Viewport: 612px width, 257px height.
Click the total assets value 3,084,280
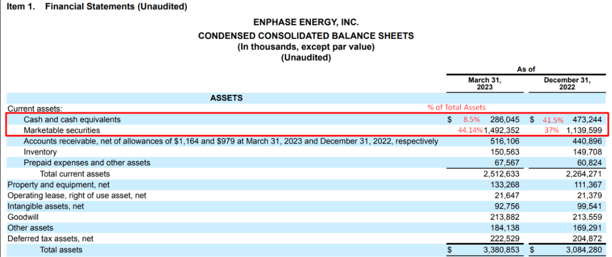(584, 250)
